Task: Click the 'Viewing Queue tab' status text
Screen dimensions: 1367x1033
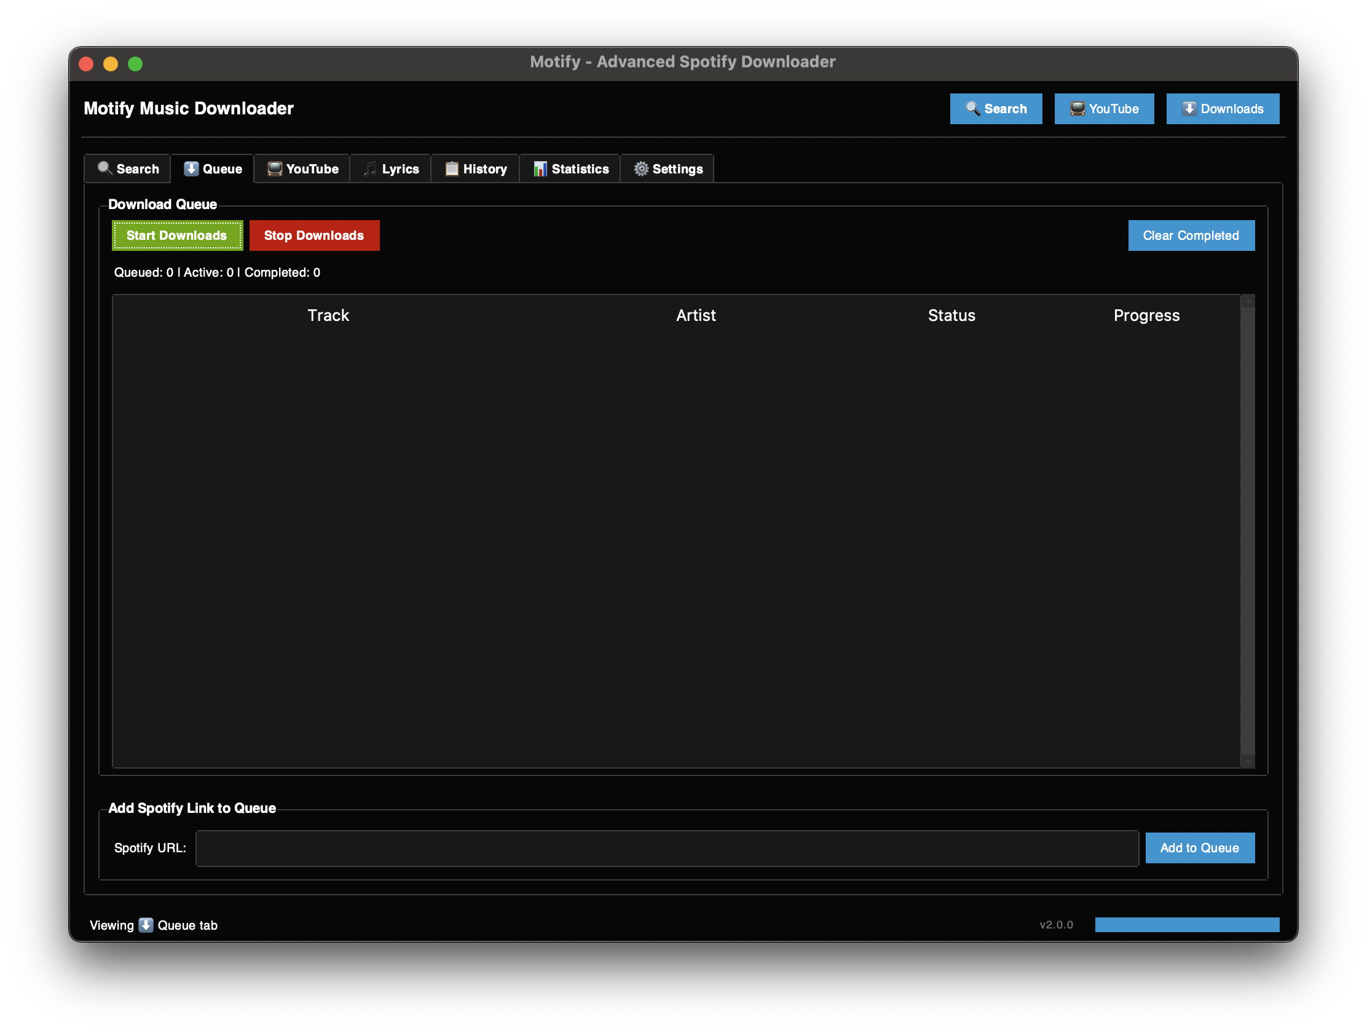Action: click(153, 925)
